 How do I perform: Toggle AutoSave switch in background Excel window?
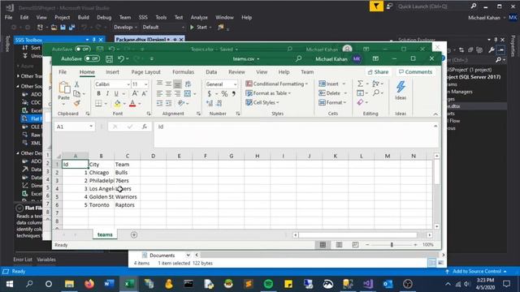point(82,49)
